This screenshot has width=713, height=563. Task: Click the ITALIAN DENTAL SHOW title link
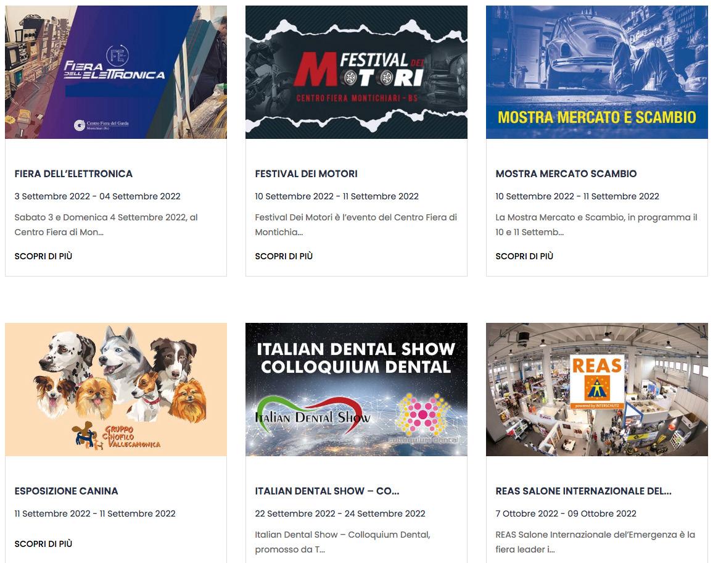pos(327,491)
